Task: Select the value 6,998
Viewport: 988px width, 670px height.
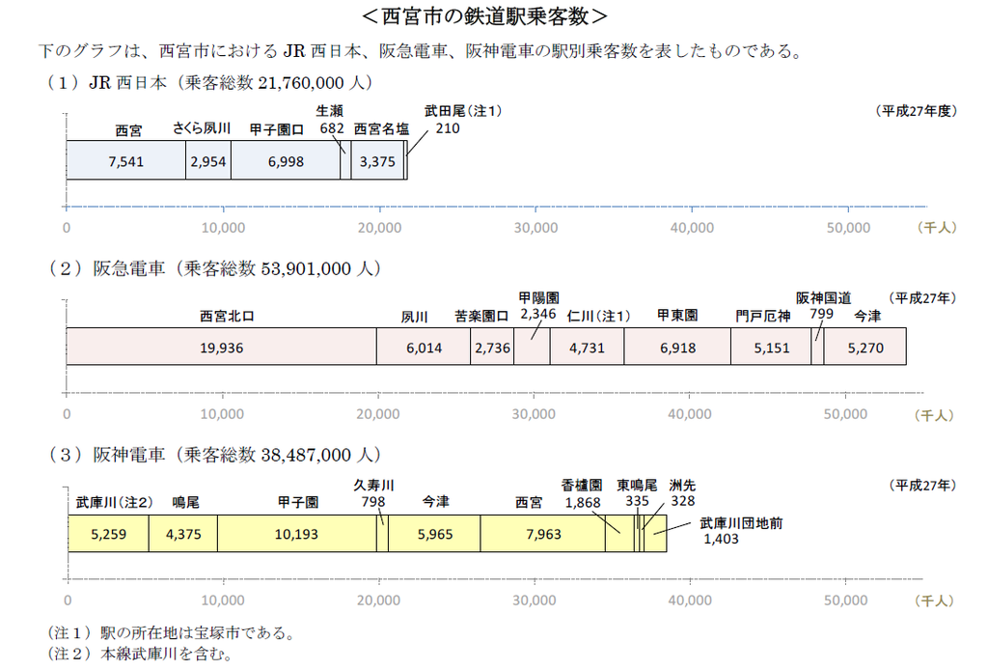Action: coord(286,161)
